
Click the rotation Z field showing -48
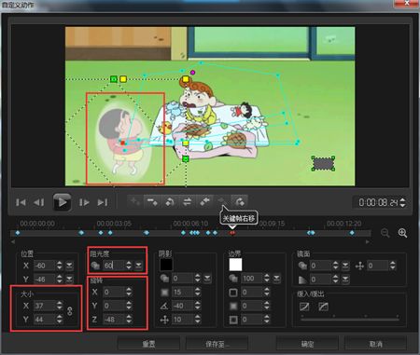click(114, 319)
